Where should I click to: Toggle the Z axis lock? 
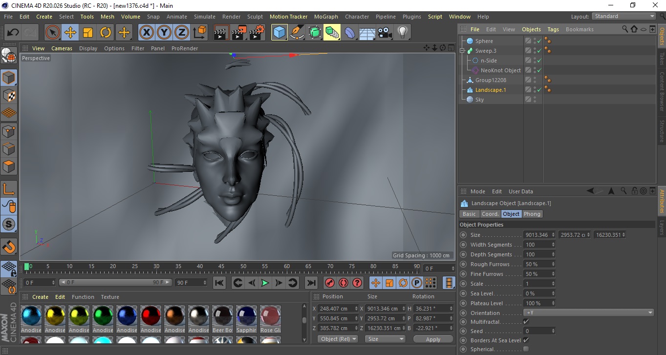click(x=182, y=33)
